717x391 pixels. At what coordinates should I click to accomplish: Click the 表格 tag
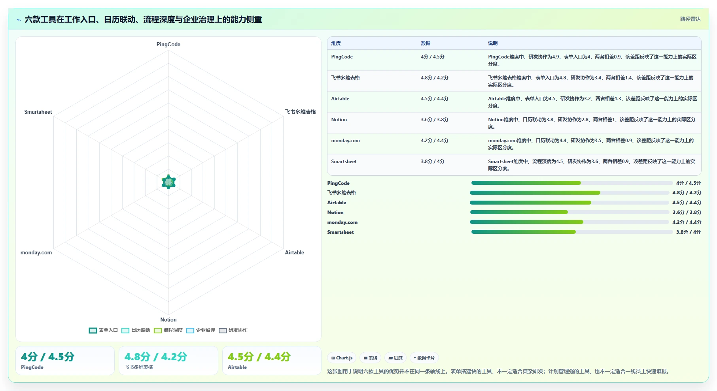click(x=371, y=358)
